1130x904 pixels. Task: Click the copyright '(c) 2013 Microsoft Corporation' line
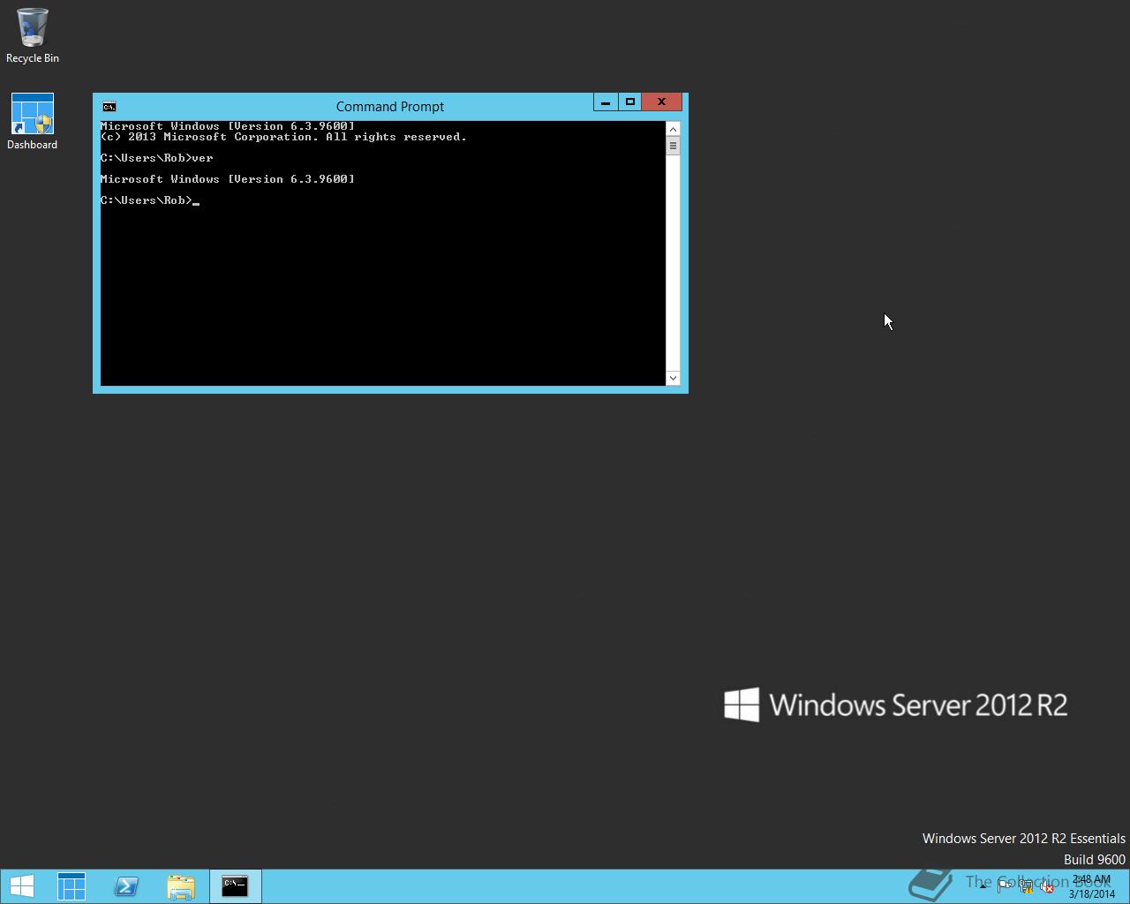click(x=283, y=137)
